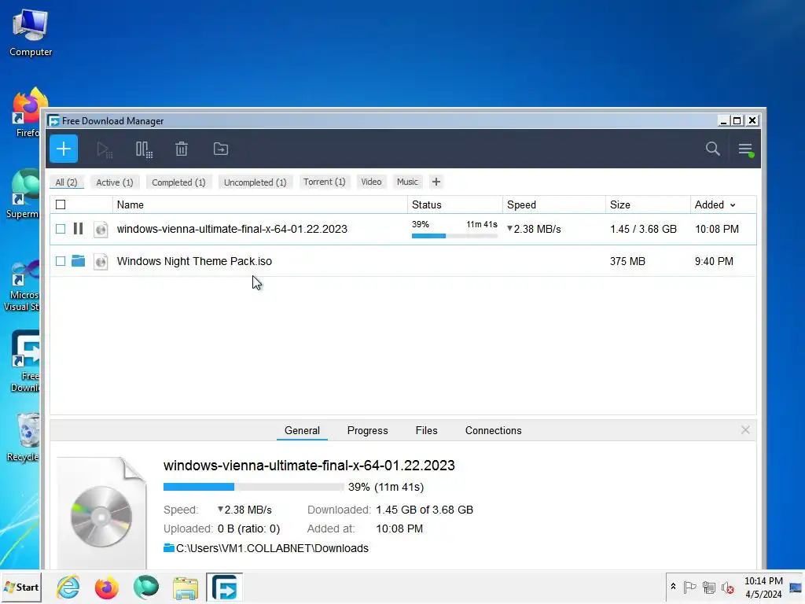Click the details panel progress bar
Viewport: 805px width, 604px height.
254,486
